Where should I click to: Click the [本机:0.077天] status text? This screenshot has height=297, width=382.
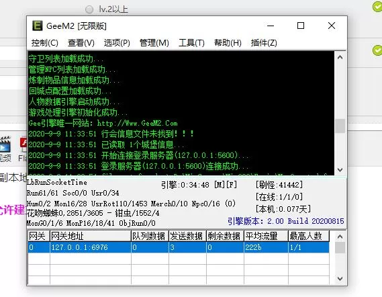coord(283,209)
